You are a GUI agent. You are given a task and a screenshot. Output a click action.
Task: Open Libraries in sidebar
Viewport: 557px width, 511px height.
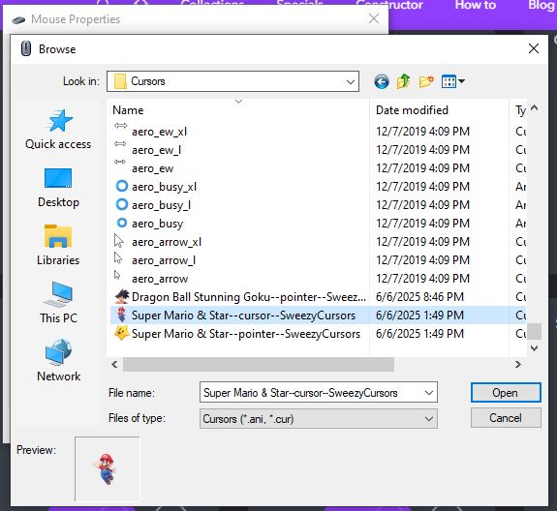(x=58, y=246)
